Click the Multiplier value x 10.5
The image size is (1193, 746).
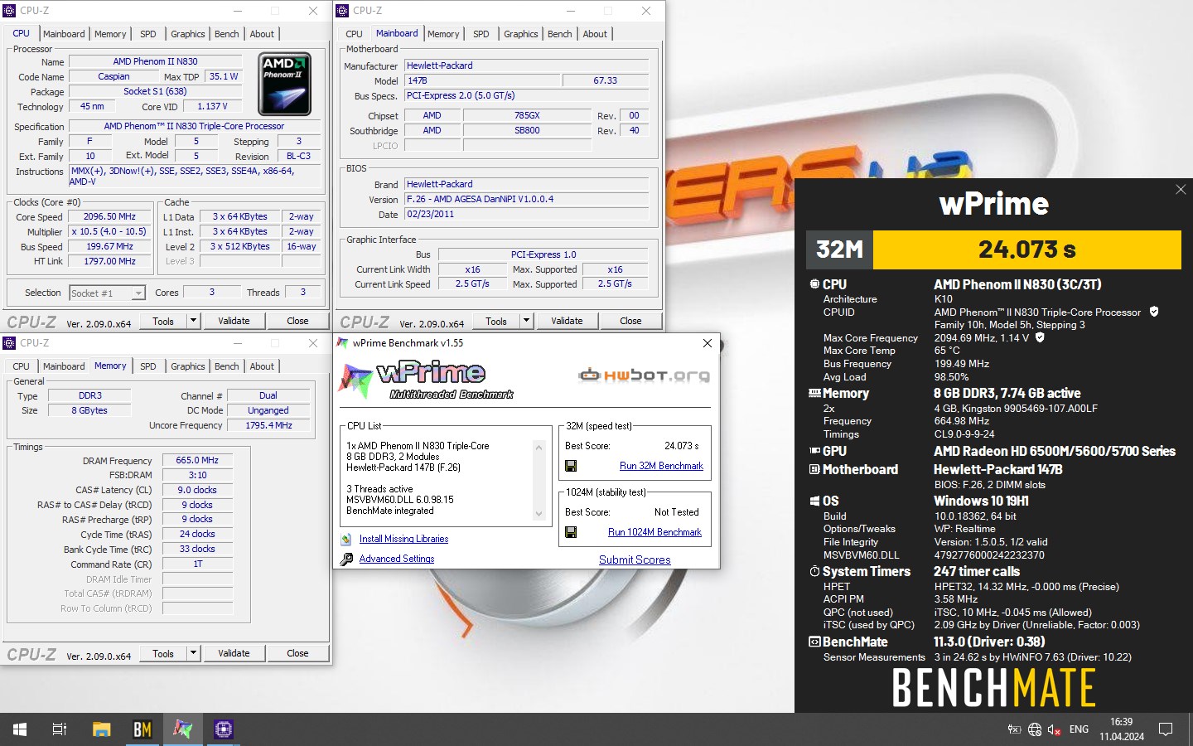pos(109,231)
